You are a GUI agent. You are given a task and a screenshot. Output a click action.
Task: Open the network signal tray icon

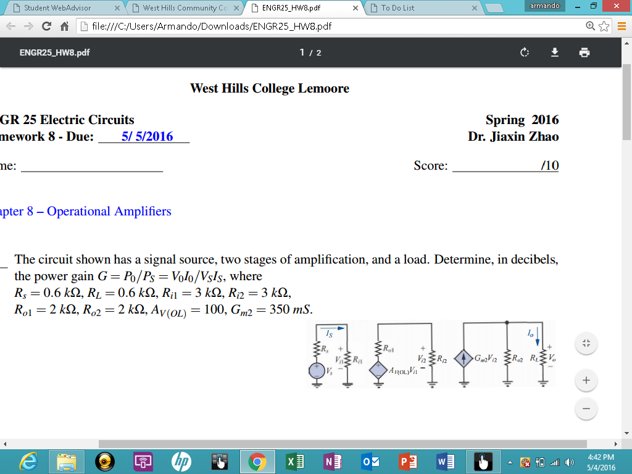click(x=555, y=462)
